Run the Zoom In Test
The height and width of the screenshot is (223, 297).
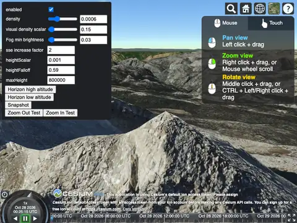tap(60, 113)
